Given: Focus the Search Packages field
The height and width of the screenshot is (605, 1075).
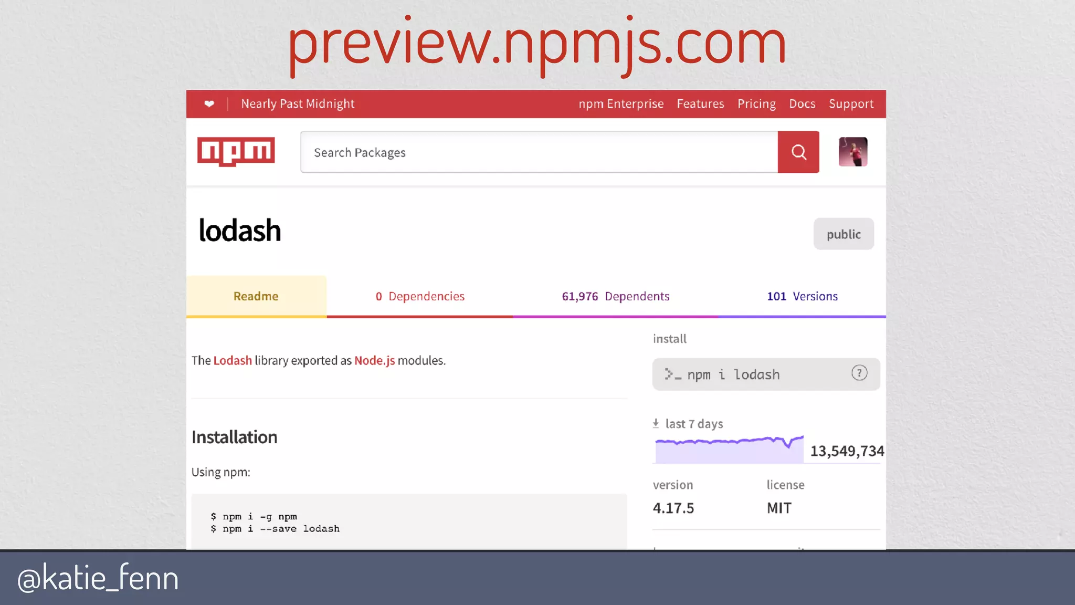Looking at the screenshot, I should (539, 152).
